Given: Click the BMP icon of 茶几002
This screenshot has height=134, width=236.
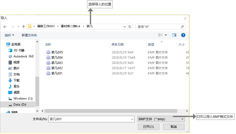Looking at the screenshot, I should click(48, 68).
